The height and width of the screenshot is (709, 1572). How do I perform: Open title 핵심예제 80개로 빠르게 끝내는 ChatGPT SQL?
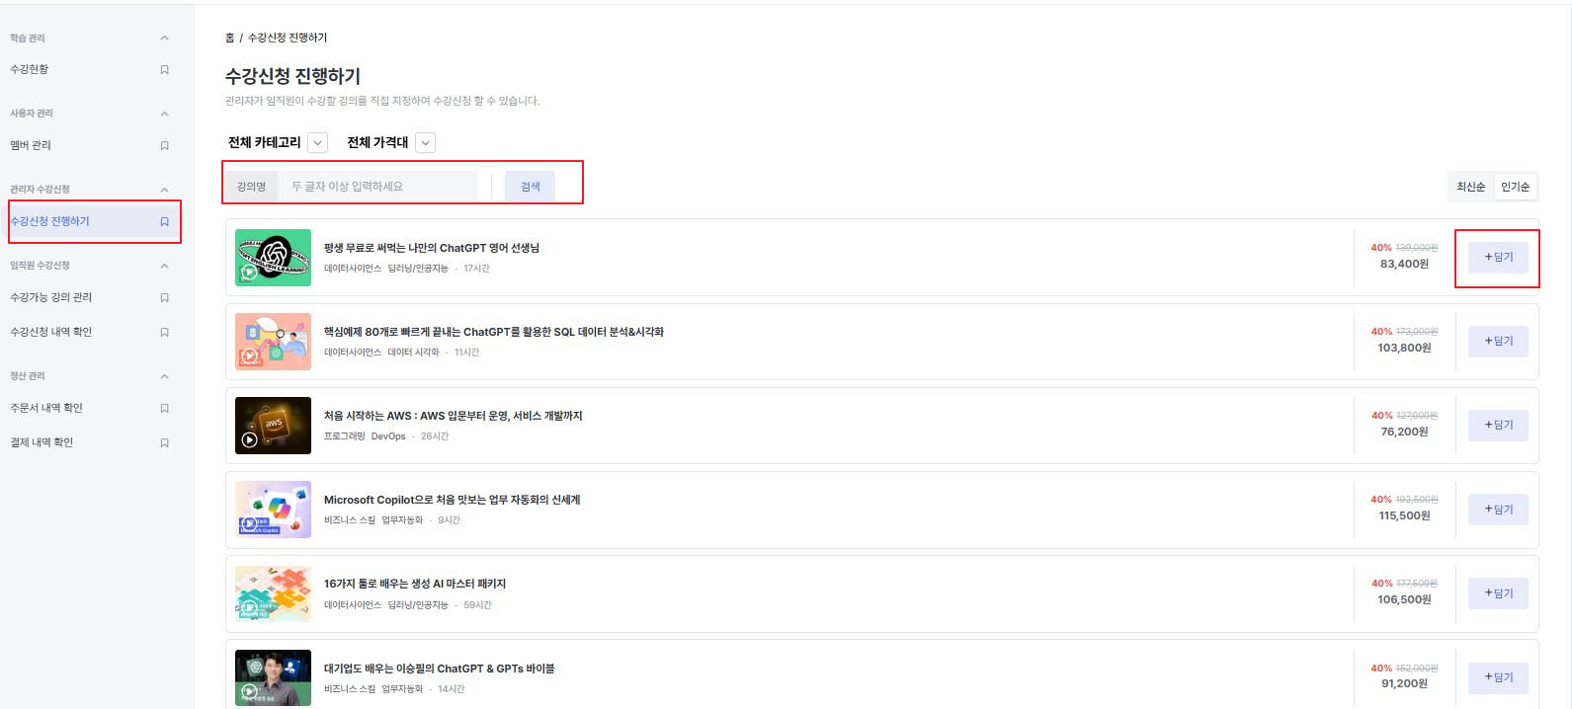click(x=494, y=332)
